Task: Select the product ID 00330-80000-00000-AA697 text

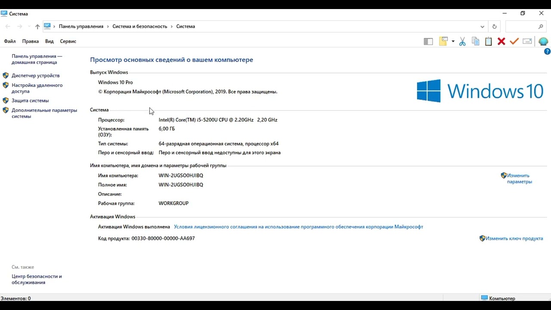Action: tap(163, 239)
